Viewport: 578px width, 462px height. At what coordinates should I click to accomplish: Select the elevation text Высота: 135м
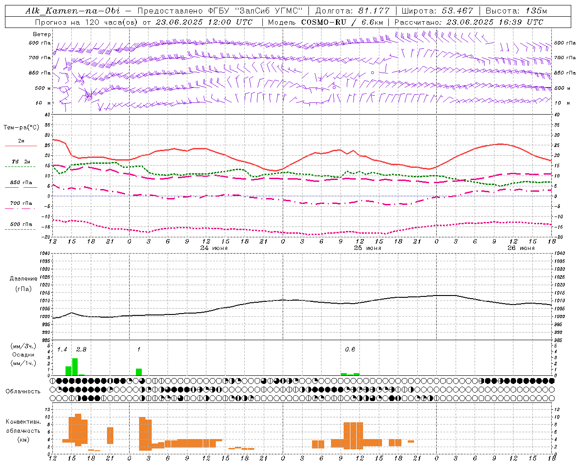point(516,11)
